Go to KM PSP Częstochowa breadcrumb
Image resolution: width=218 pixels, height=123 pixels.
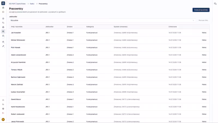pos(17,4)
